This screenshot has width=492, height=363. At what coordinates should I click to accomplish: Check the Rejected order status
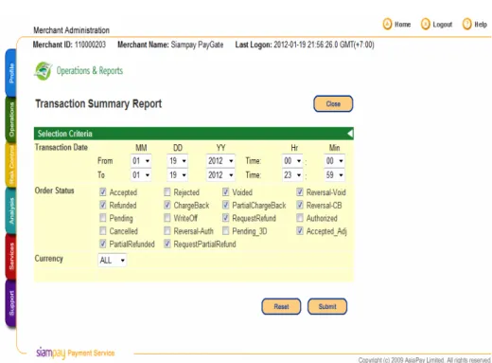point(167,192)
